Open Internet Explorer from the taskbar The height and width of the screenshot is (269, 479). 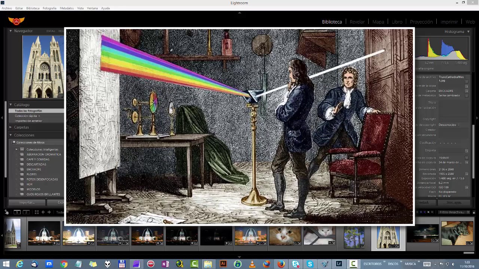(x=19, y=264)
